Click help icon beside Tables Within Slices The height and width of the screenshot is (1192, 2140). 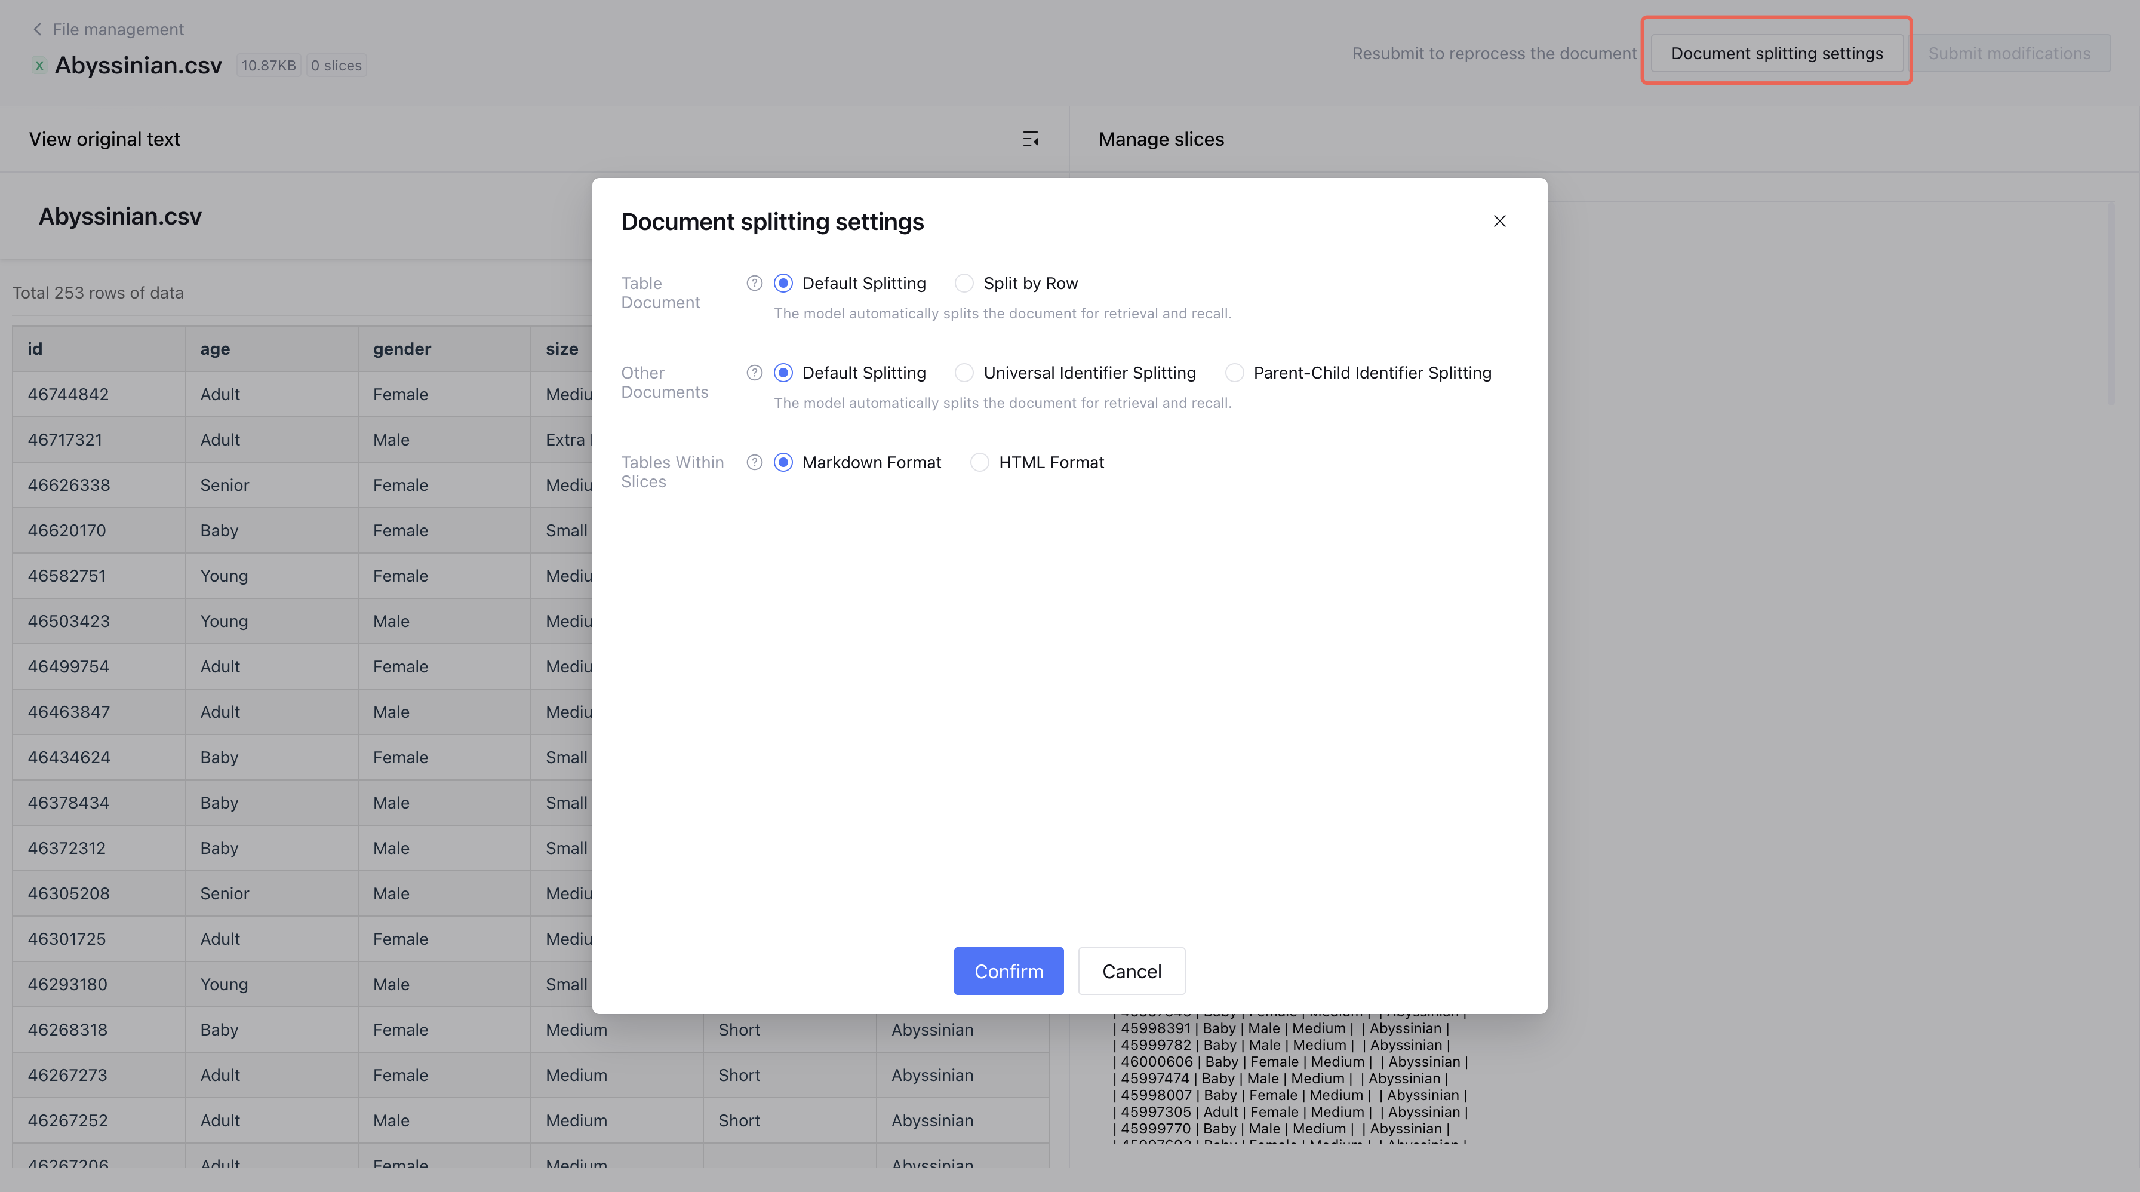pos(754,463)
